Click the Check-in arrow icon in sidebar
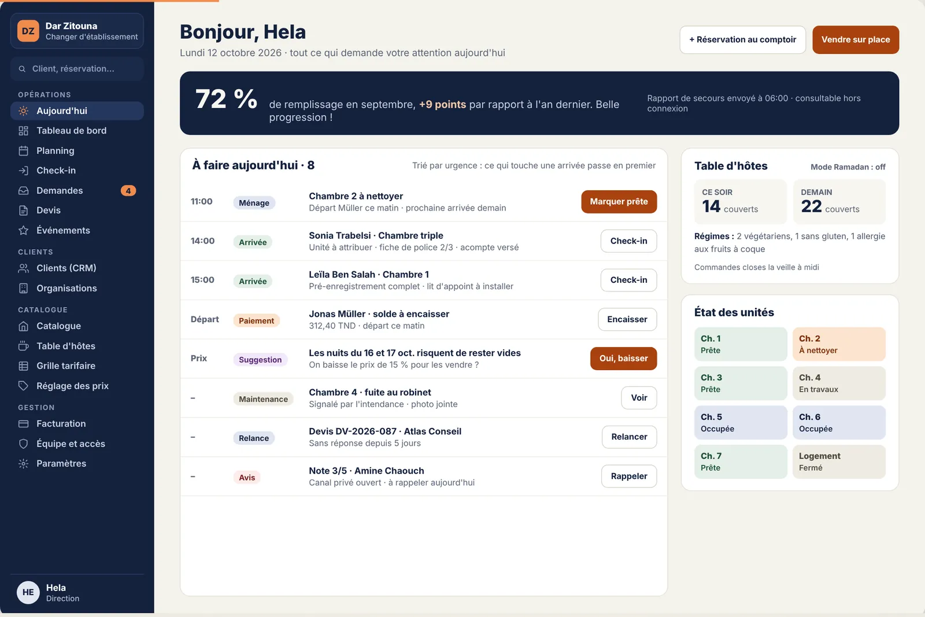The image size is (925, 617). click(x=23, y=171)
